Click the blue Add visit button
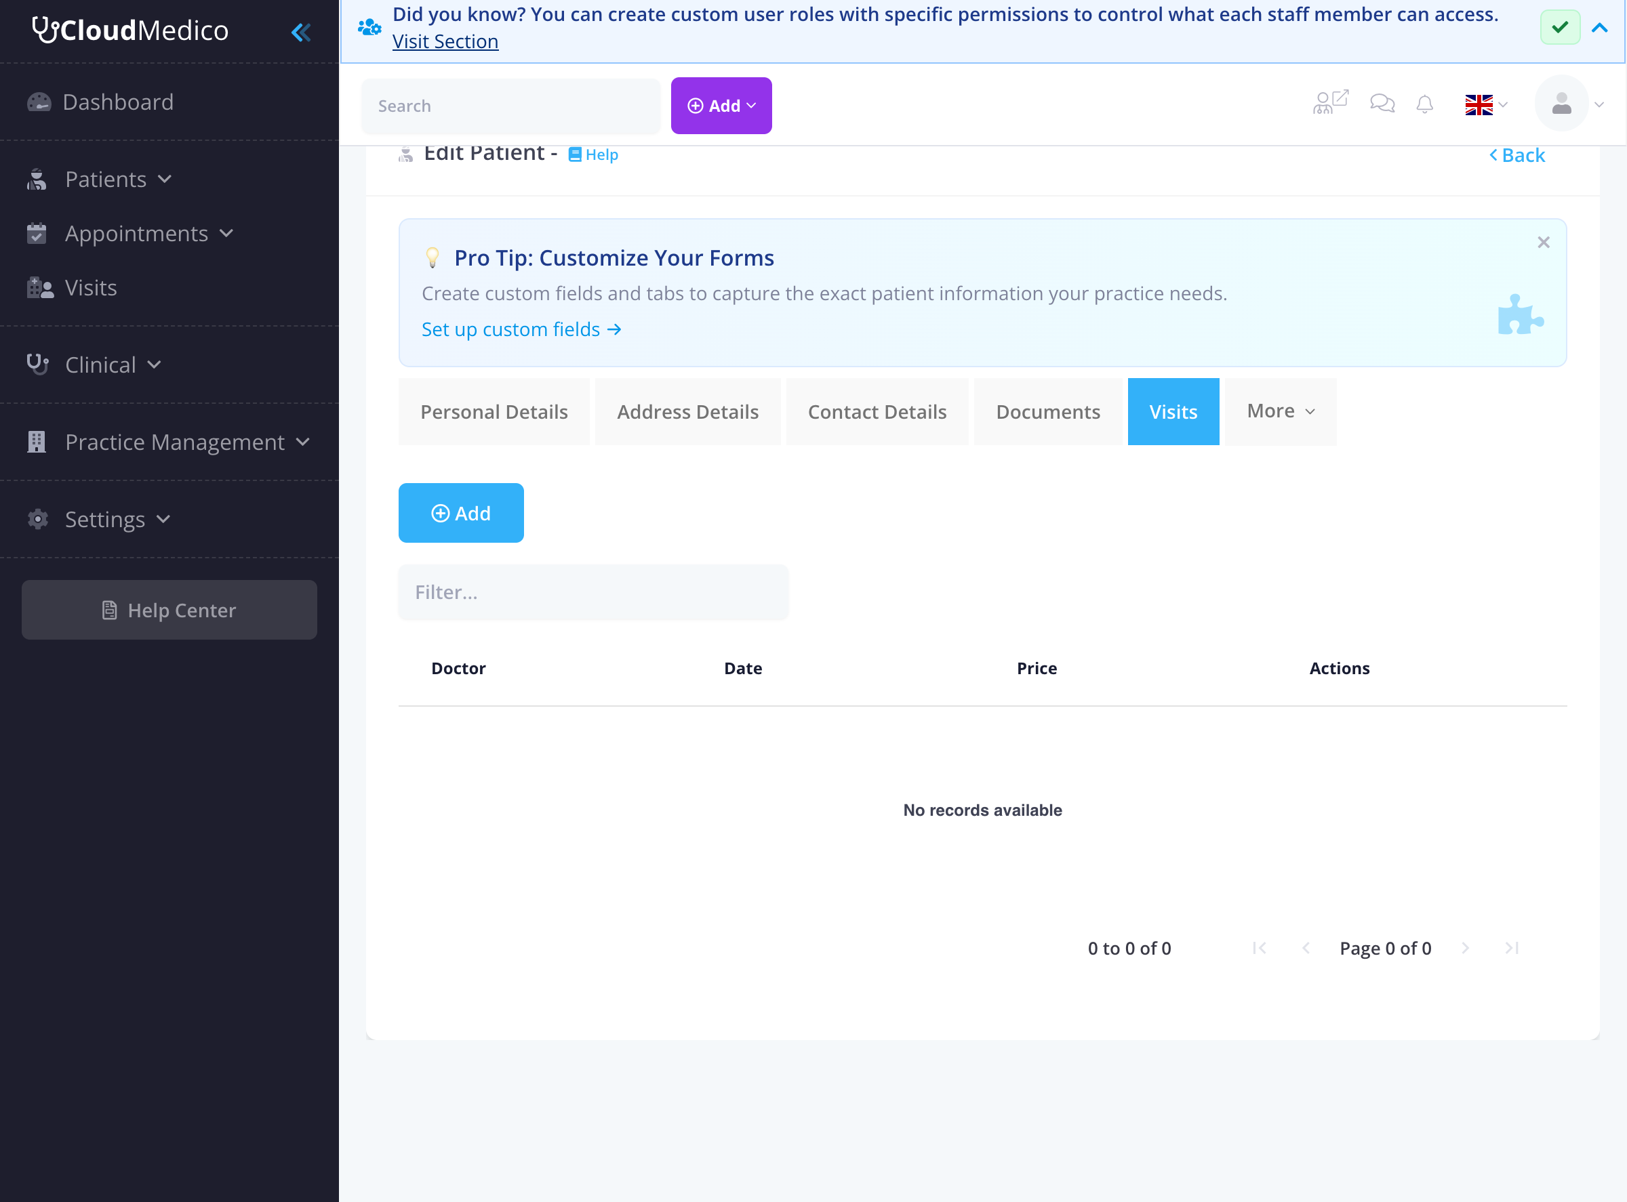Screen dimensions: 1627x1202 (x=461, y=513)
